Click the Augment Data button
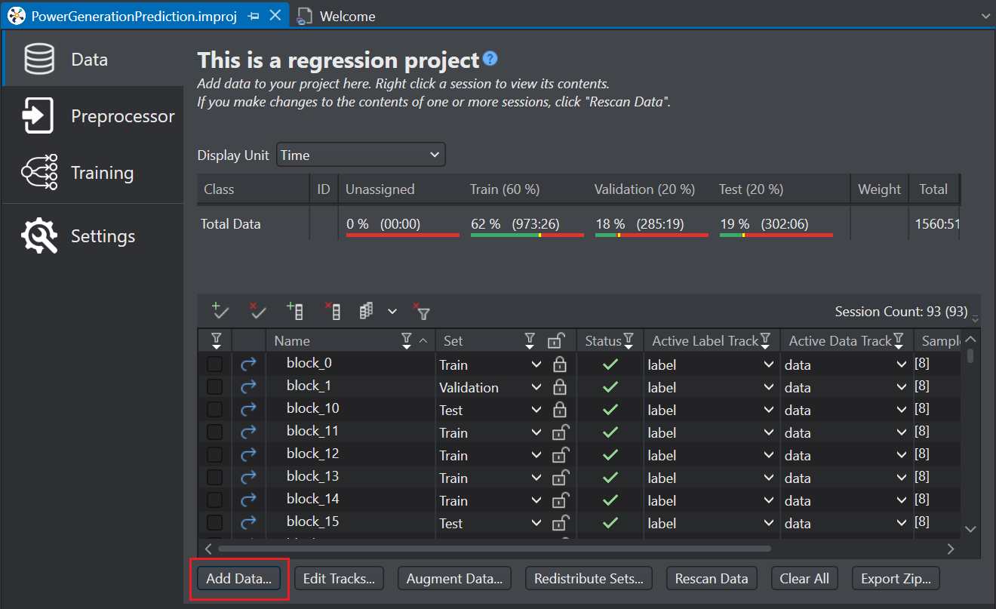996x609 pixels. (454, 579)
